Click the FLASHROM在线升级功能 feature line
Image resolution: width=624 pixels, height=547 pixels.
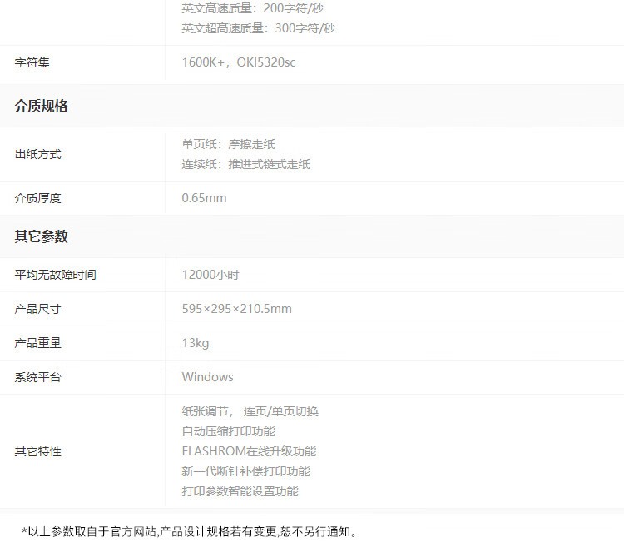pyautogui.click(x=249, y=451)
